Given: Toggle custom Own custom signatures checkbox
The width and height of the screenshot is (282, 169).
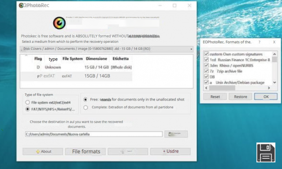Looking at the screenshot, I should click(x=207, y=54).
